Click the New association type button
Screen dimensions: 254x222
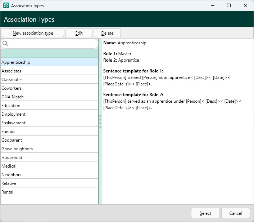click(33, 33)
